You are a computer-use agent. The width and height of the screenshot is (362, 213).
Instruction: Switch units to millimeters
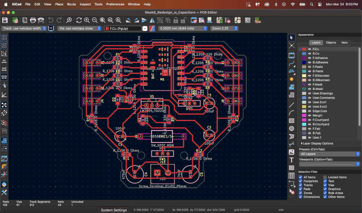tap(4, 77)
